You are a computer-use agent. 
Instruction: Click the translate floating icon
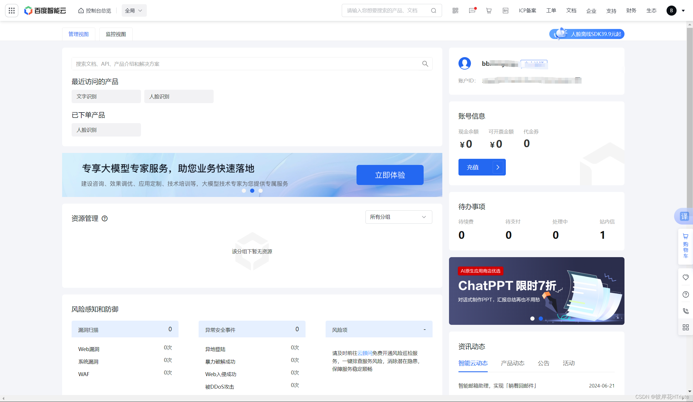tap(684, 216)
